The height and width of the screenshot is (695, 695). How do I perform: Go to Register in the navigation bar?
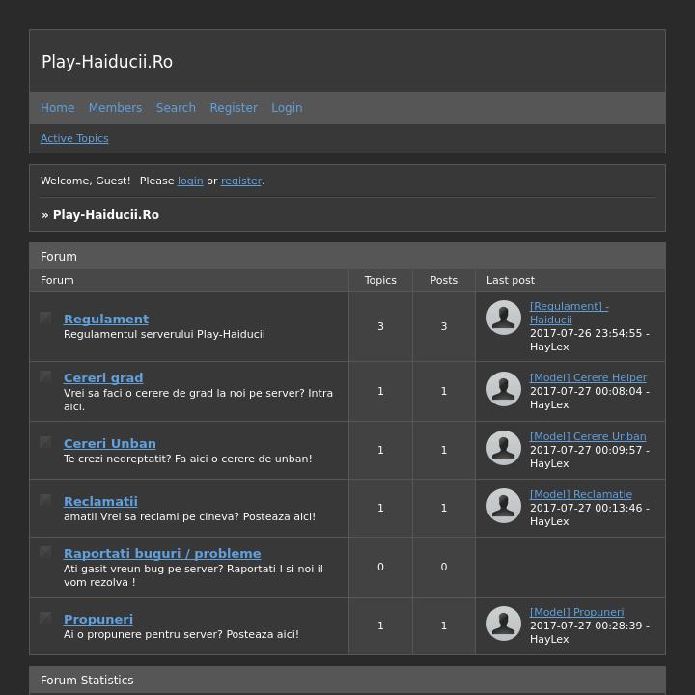tap(234, 108)
